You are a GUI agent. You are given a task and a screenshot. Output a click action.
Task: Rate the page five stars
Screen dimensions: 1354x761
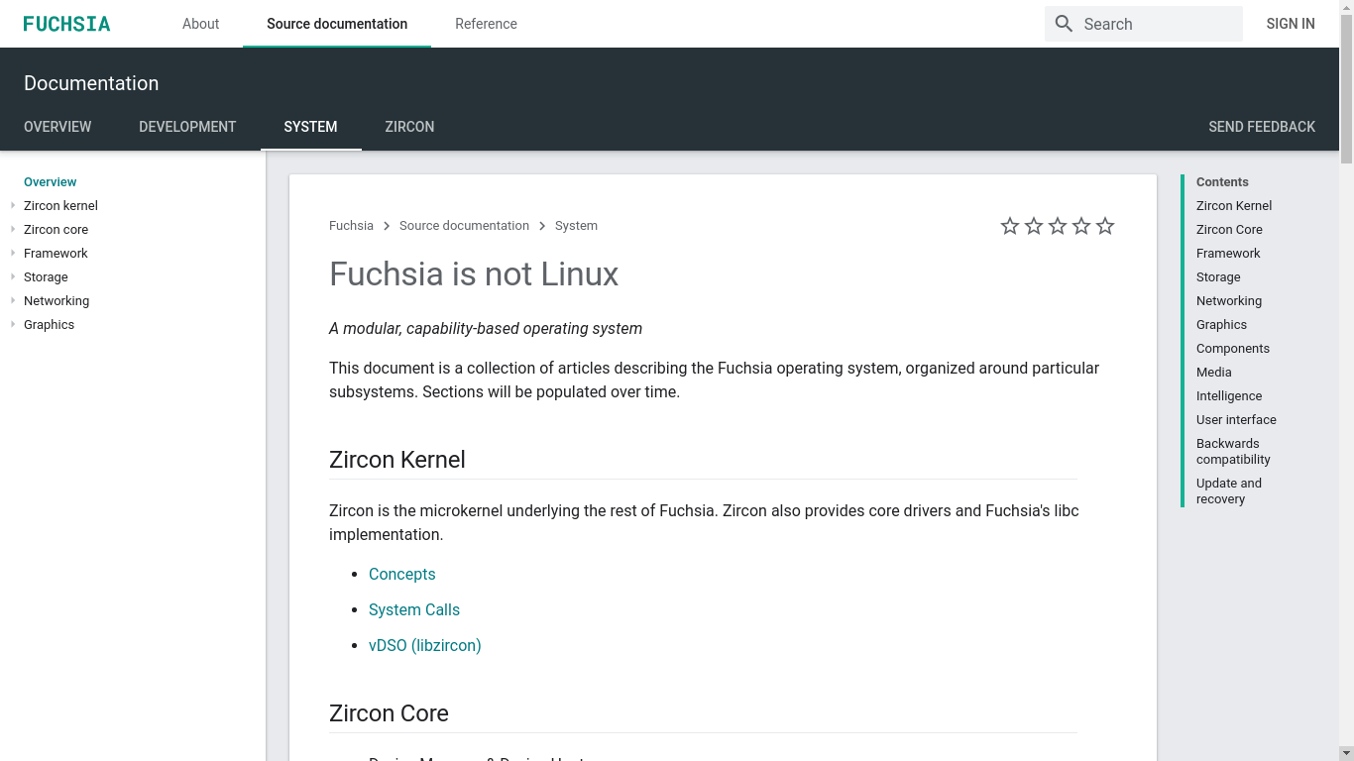coord(1105,226)
